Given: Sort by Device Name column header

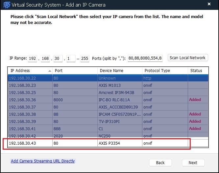Looking at the screenshot, I should tap(119, 71).
